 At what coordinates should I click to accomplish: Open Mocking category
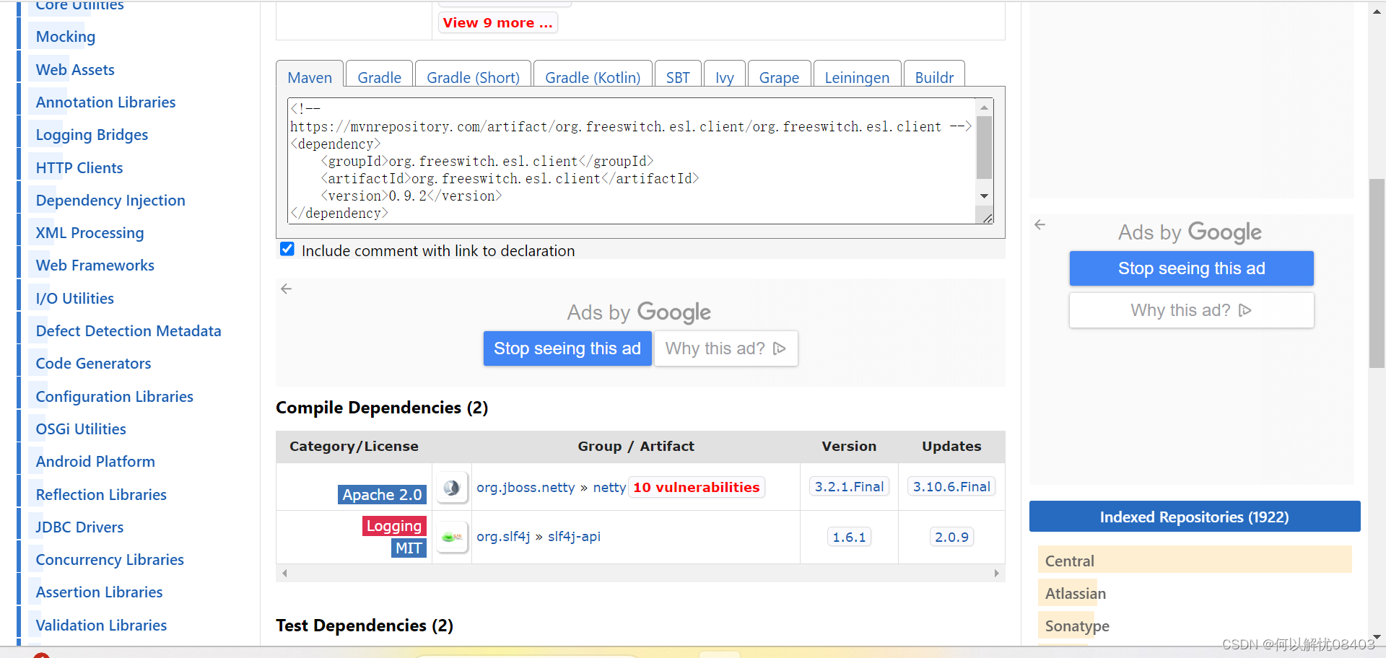pyautogui.click(x=66, y=37)
